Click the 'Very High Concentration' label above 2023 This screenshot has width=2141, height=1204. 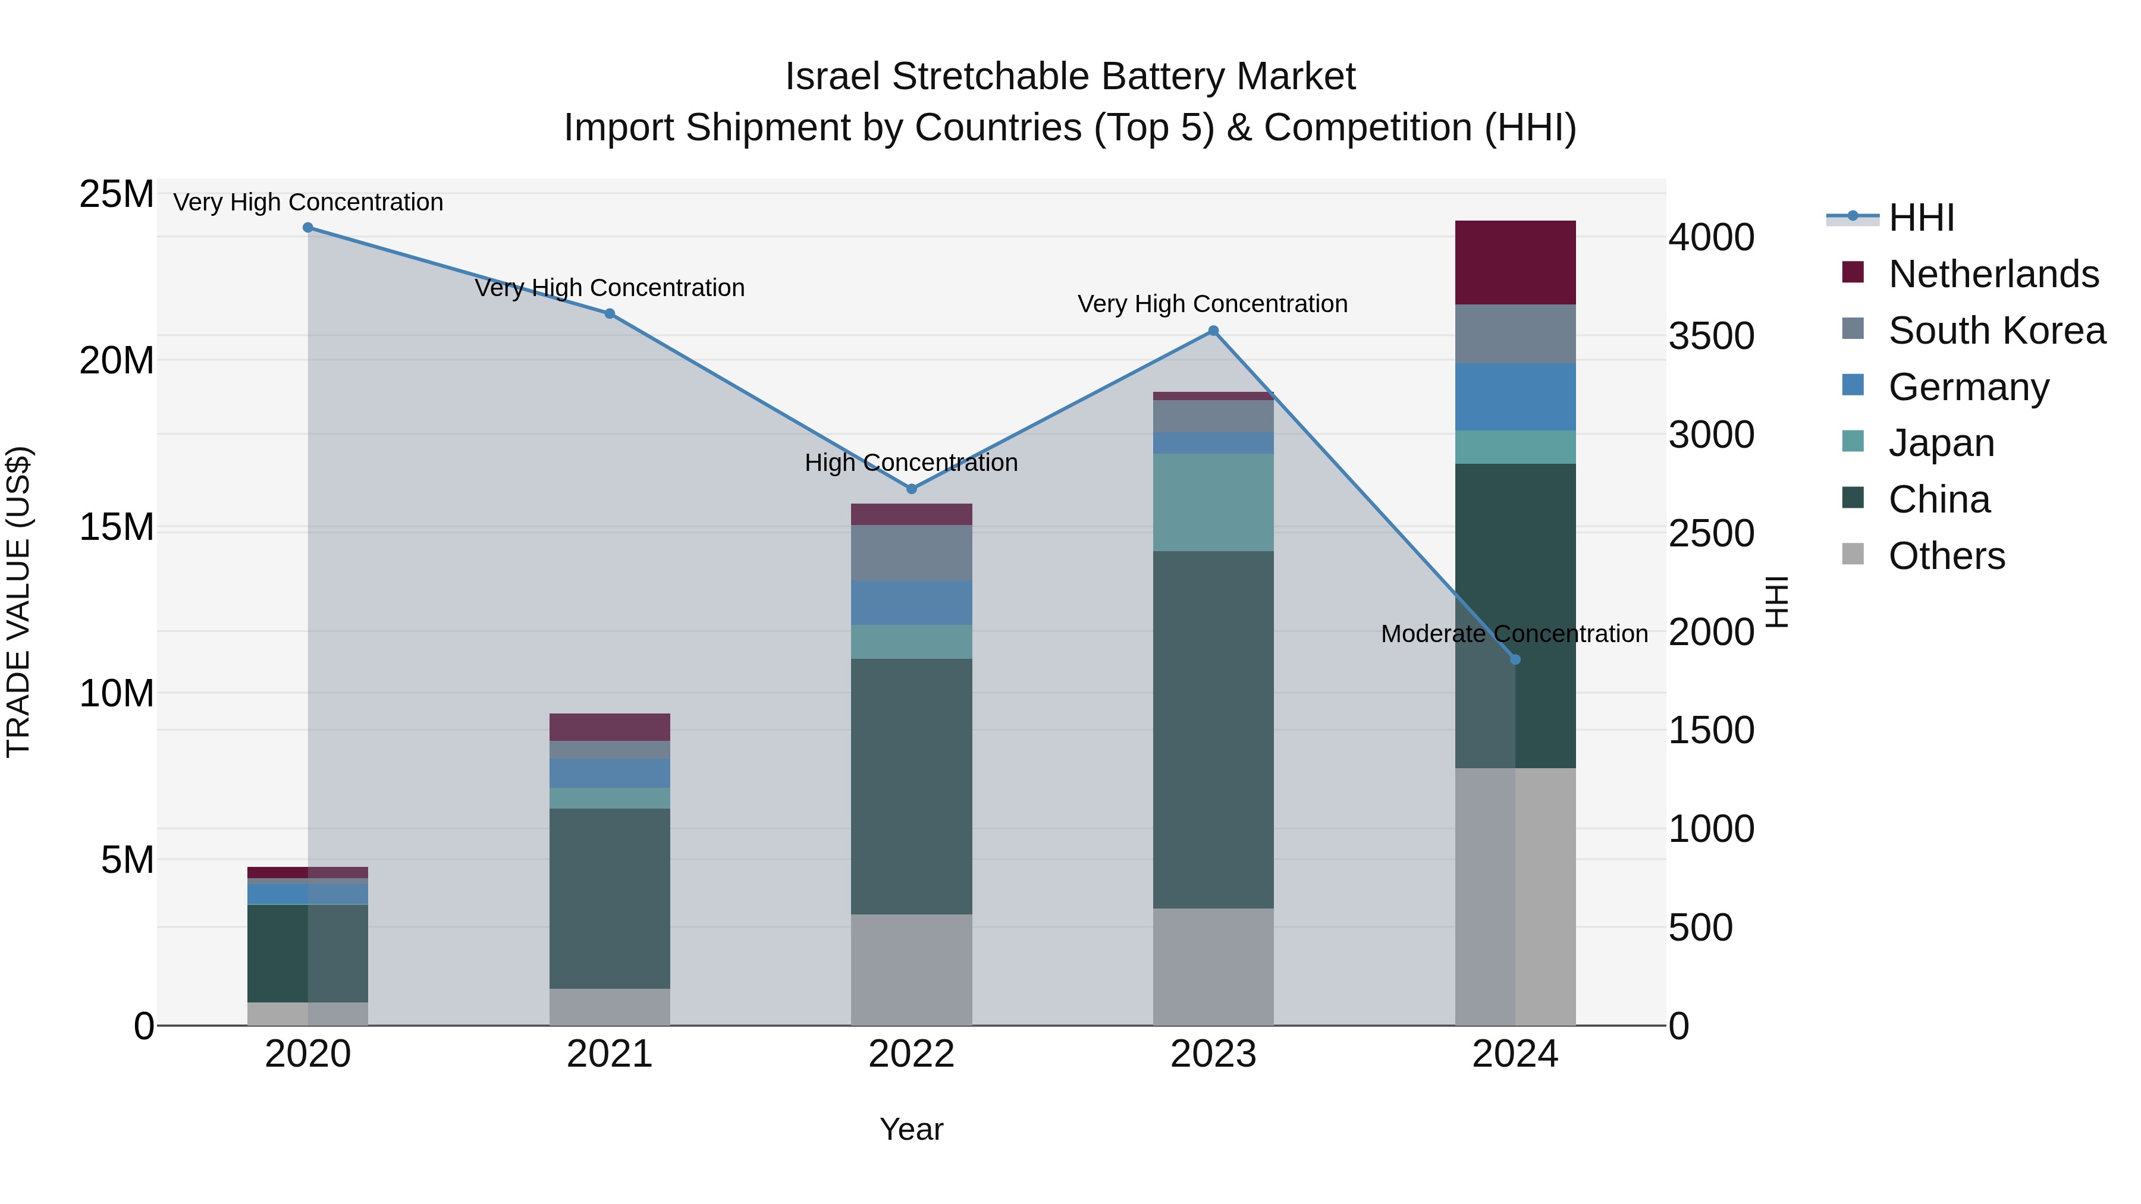[1213, 304]
